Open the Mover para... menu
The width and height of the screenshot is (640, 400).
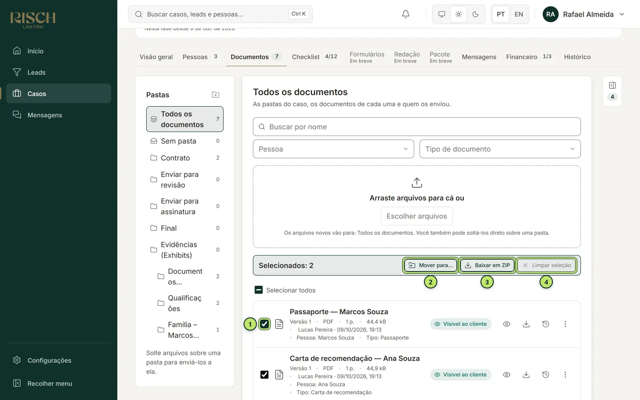coord(431,265)
